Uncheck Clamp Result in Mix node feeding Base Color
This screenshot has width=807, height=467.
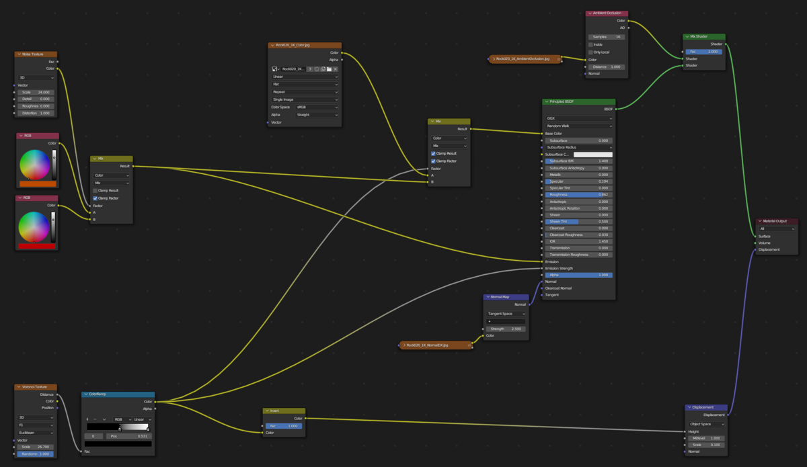coord(433,154)
